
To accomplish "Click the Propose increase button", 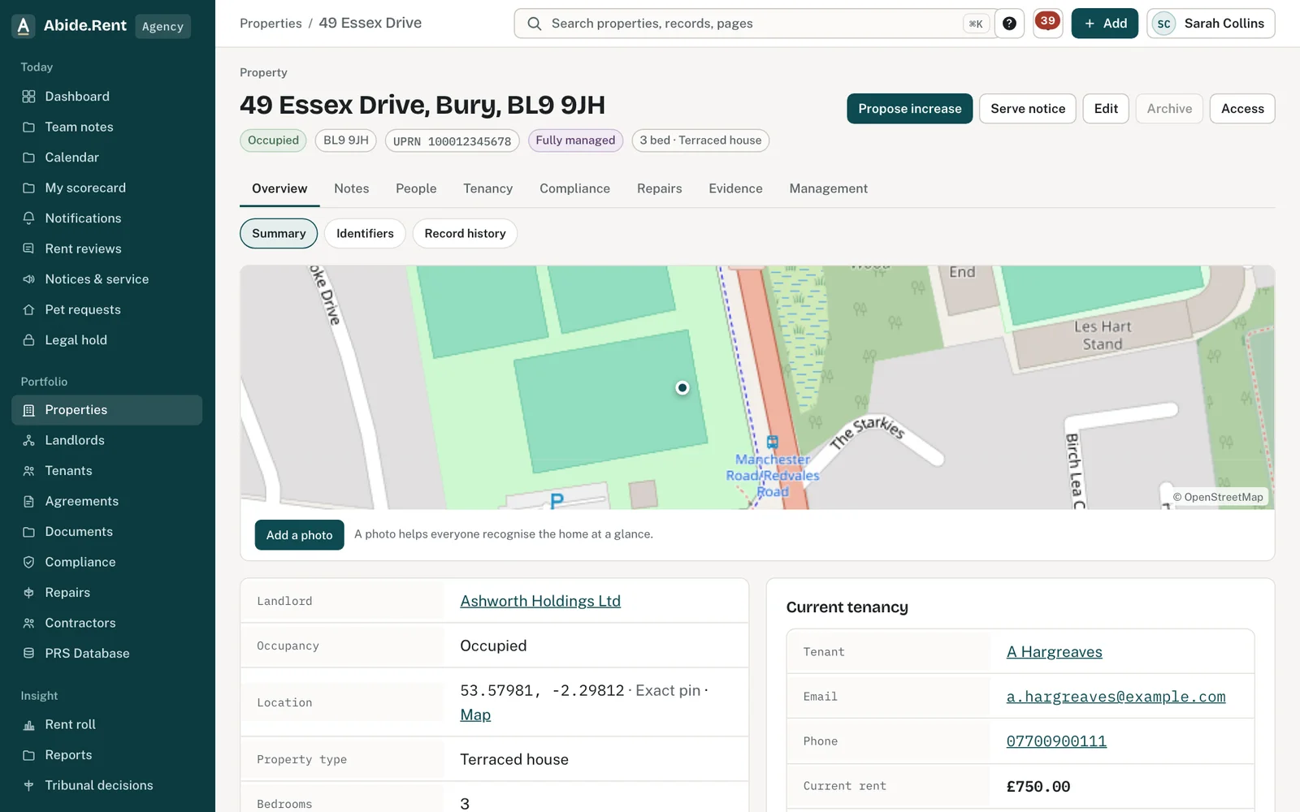I will [909, 109].
